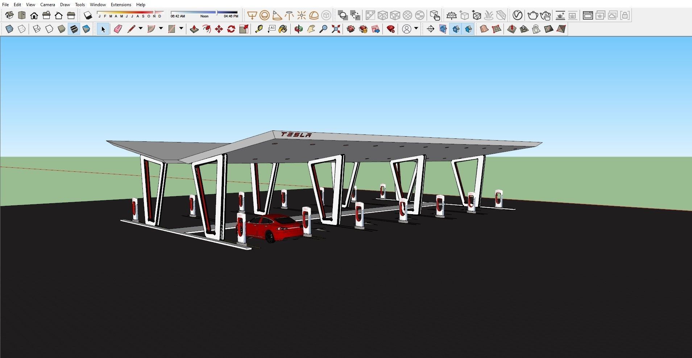Add V-Ray sphere light

(264, 15)
